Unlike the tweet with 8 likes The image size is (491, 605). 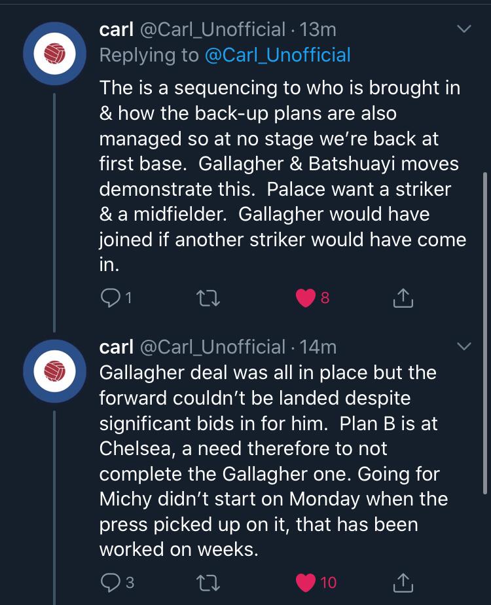[306, 299]
